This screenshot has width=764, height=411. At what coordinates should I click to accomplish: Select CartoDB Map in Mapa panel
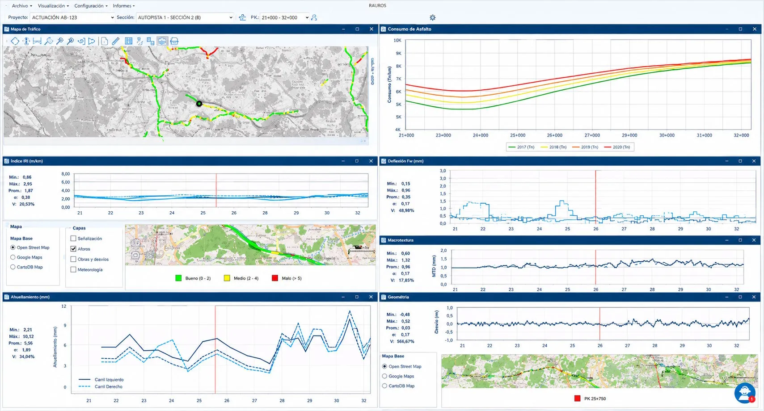coord(13,267)
